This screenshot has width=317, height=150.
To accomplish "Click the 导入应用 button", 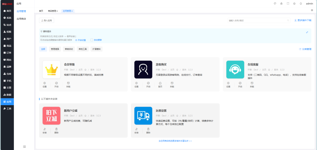I will [x=46, y=20].
